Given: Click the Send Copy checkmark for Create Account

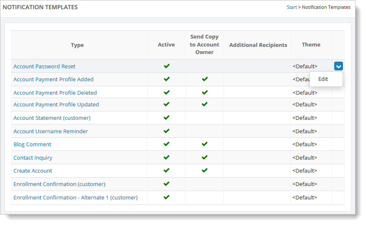Looking at the screenshot, I should click(204, 171).
